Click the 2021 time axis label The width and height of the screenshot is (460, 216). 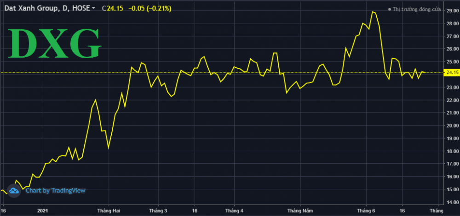point(43,210)
